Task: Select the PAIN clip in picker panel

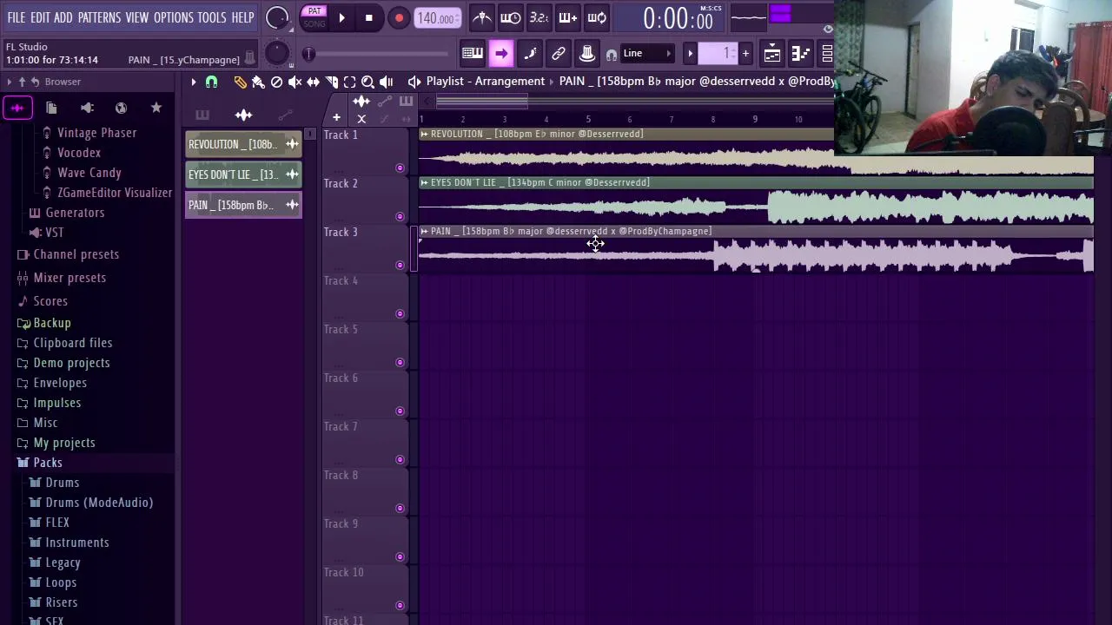Action: click(243, 205)
